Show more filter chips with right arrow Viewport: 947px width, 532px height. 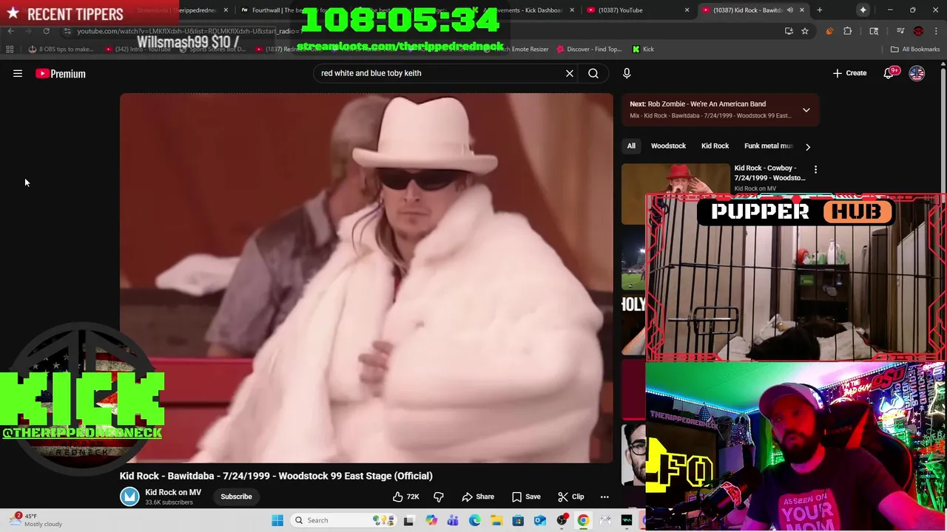pos(808,146)
